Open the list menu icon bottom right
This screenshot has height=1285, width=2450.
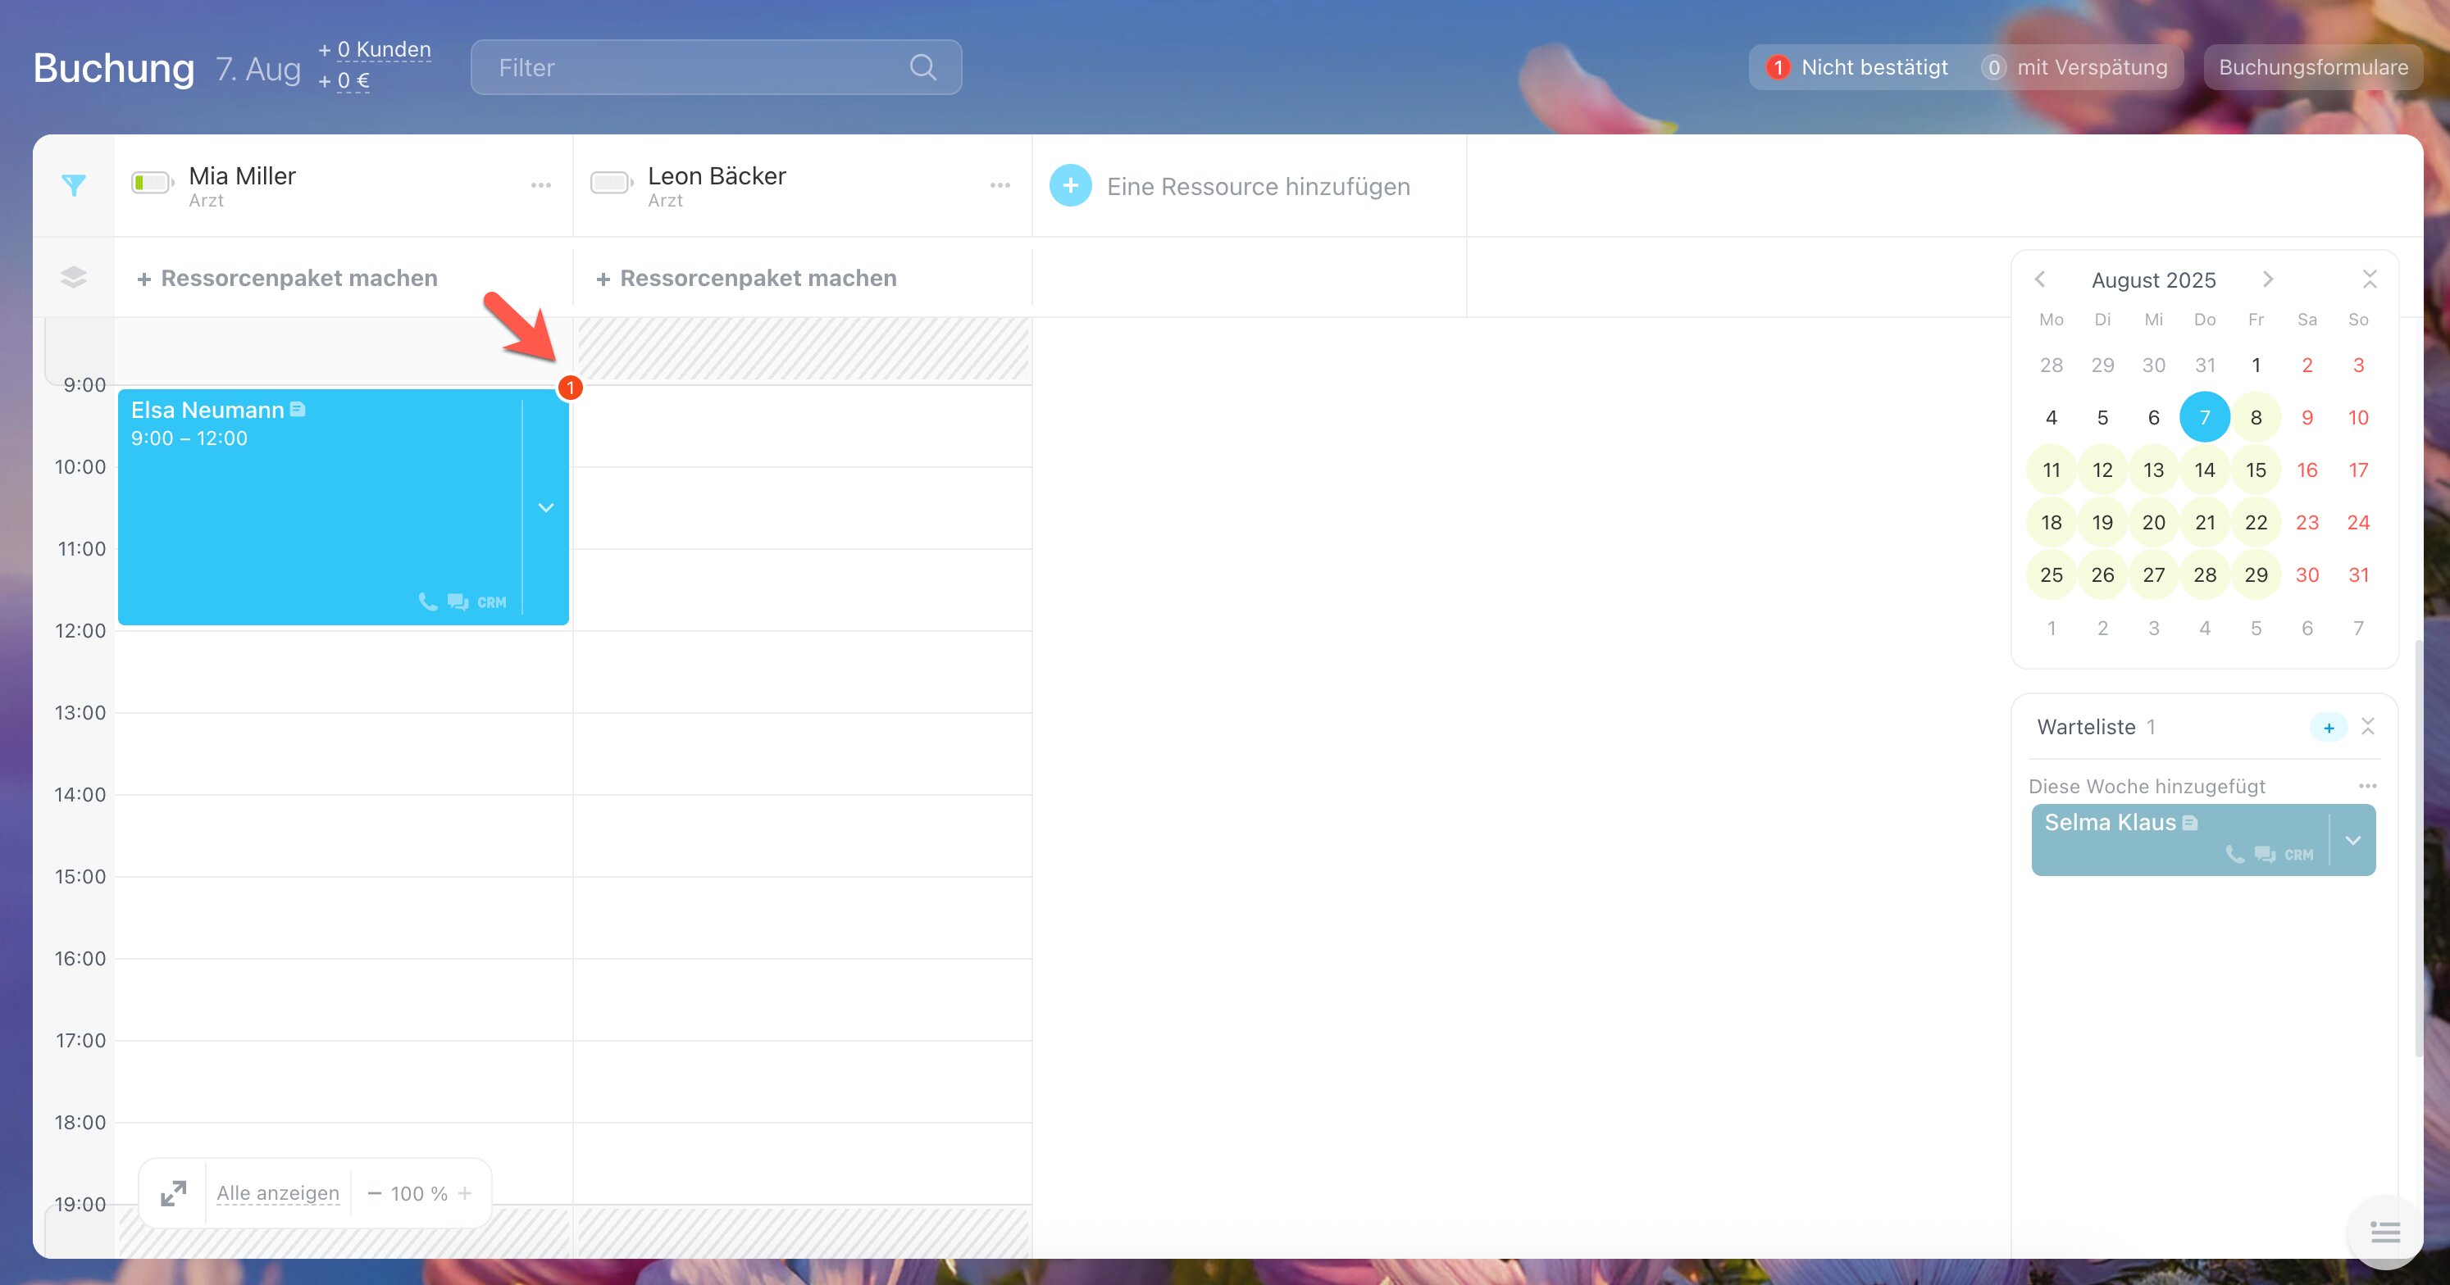pos(2384,1233)
